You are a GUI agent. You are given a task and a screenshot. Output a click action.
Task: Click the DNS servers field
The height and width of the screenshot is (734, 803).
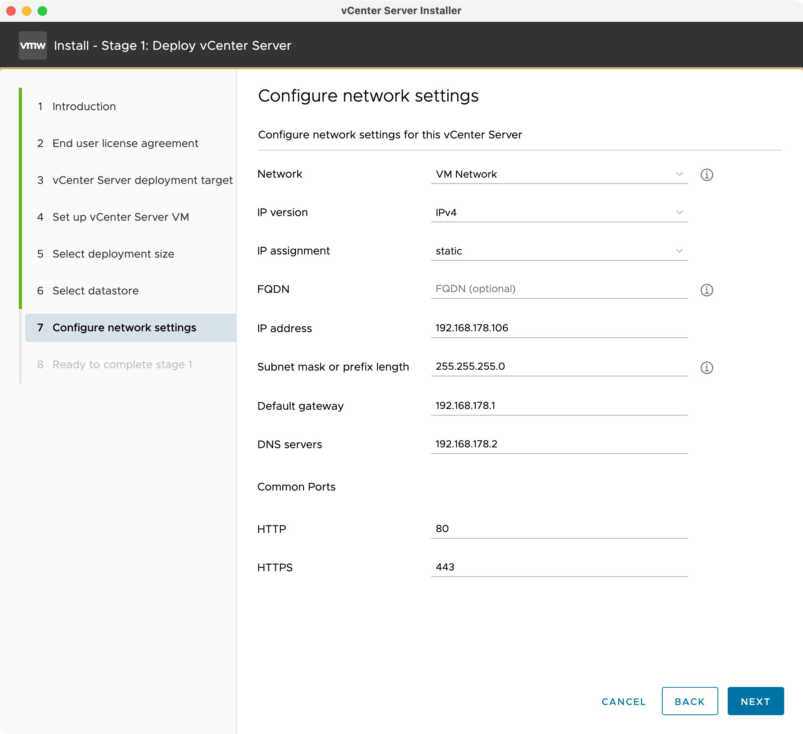tap(559, 444)
